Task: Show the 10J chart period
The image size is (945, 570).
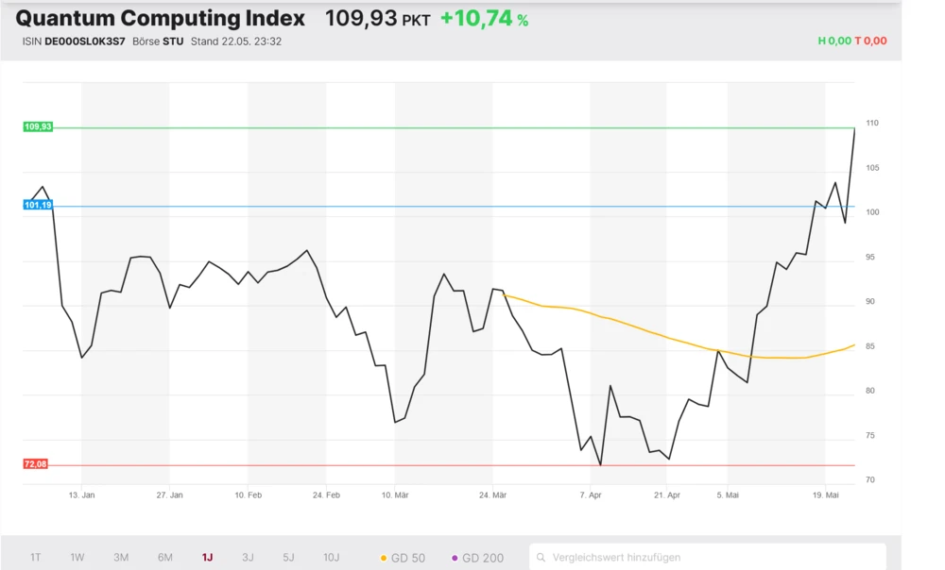Action: tap(332, 558)
